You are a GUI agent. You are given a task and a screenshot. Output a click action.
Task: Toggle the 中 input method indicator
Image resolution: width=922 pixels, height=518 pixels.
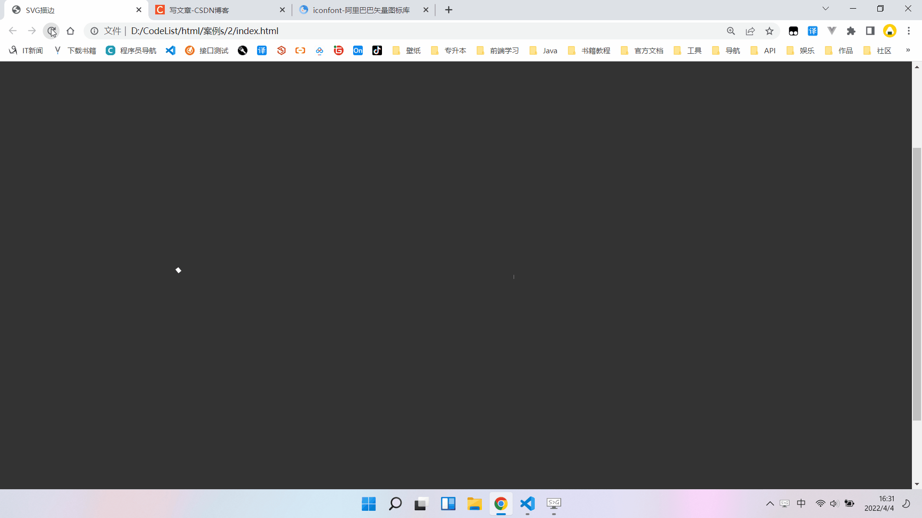pyautogui.click(x=801, y=504)
